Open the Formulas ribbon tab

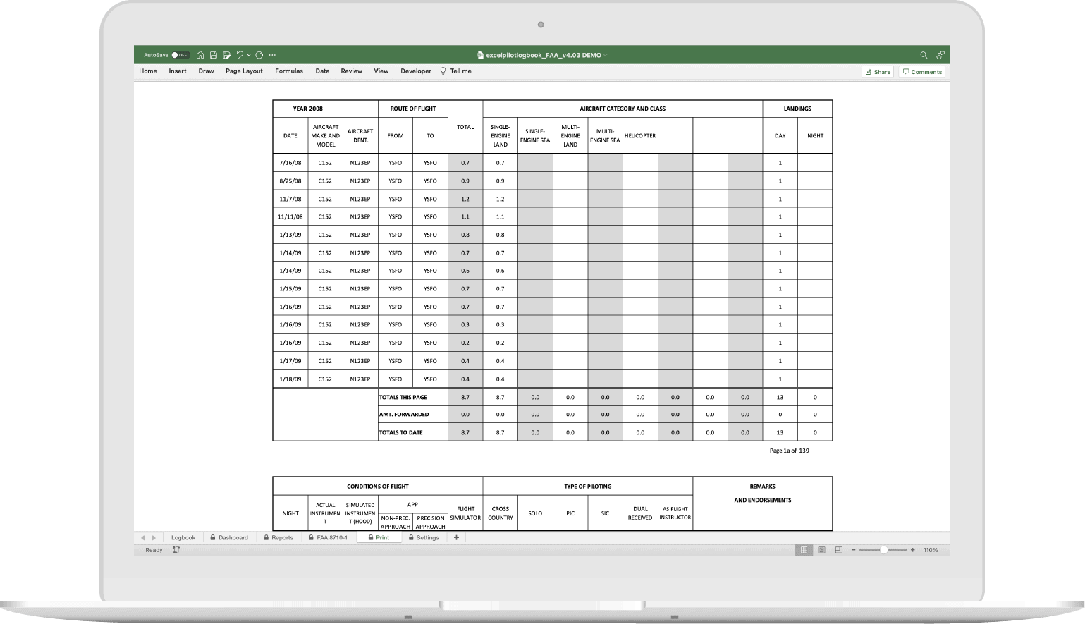coord(289,71)
